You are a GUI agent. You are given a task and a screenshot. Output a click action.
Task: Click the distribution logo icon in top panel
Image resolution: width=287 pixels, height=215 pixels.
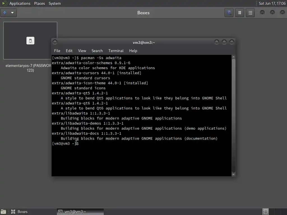(4, 3)
